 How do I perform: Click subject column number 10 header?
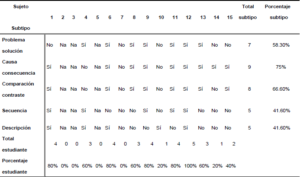(x=161, y=17)
